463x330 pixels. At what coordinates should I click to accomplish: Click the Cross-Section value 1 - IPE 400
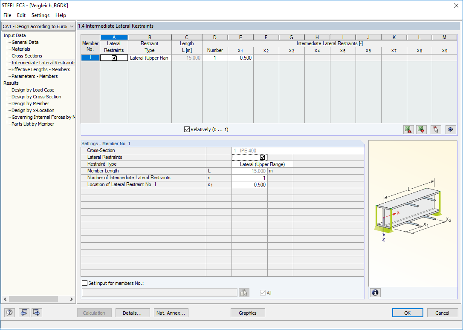298,151
